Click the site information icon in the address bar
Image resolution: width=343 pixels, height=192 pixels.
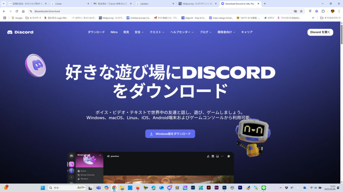(31, 11)
